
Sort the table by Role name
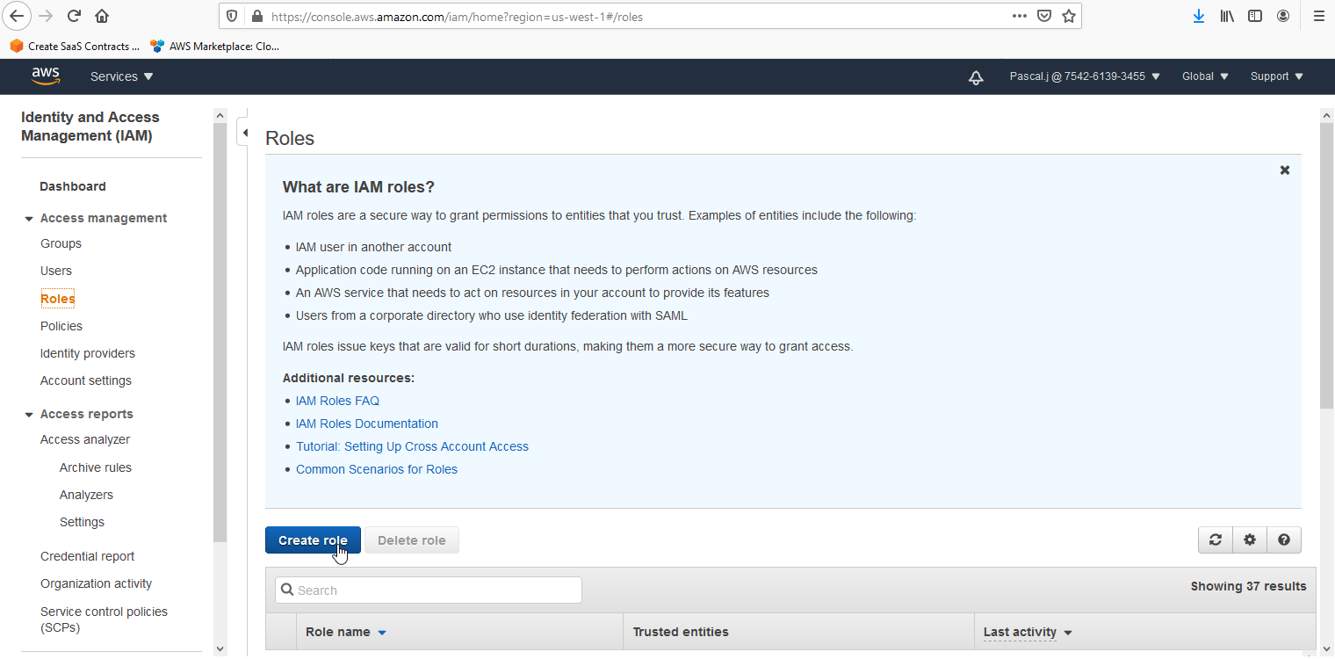[346, 632]
